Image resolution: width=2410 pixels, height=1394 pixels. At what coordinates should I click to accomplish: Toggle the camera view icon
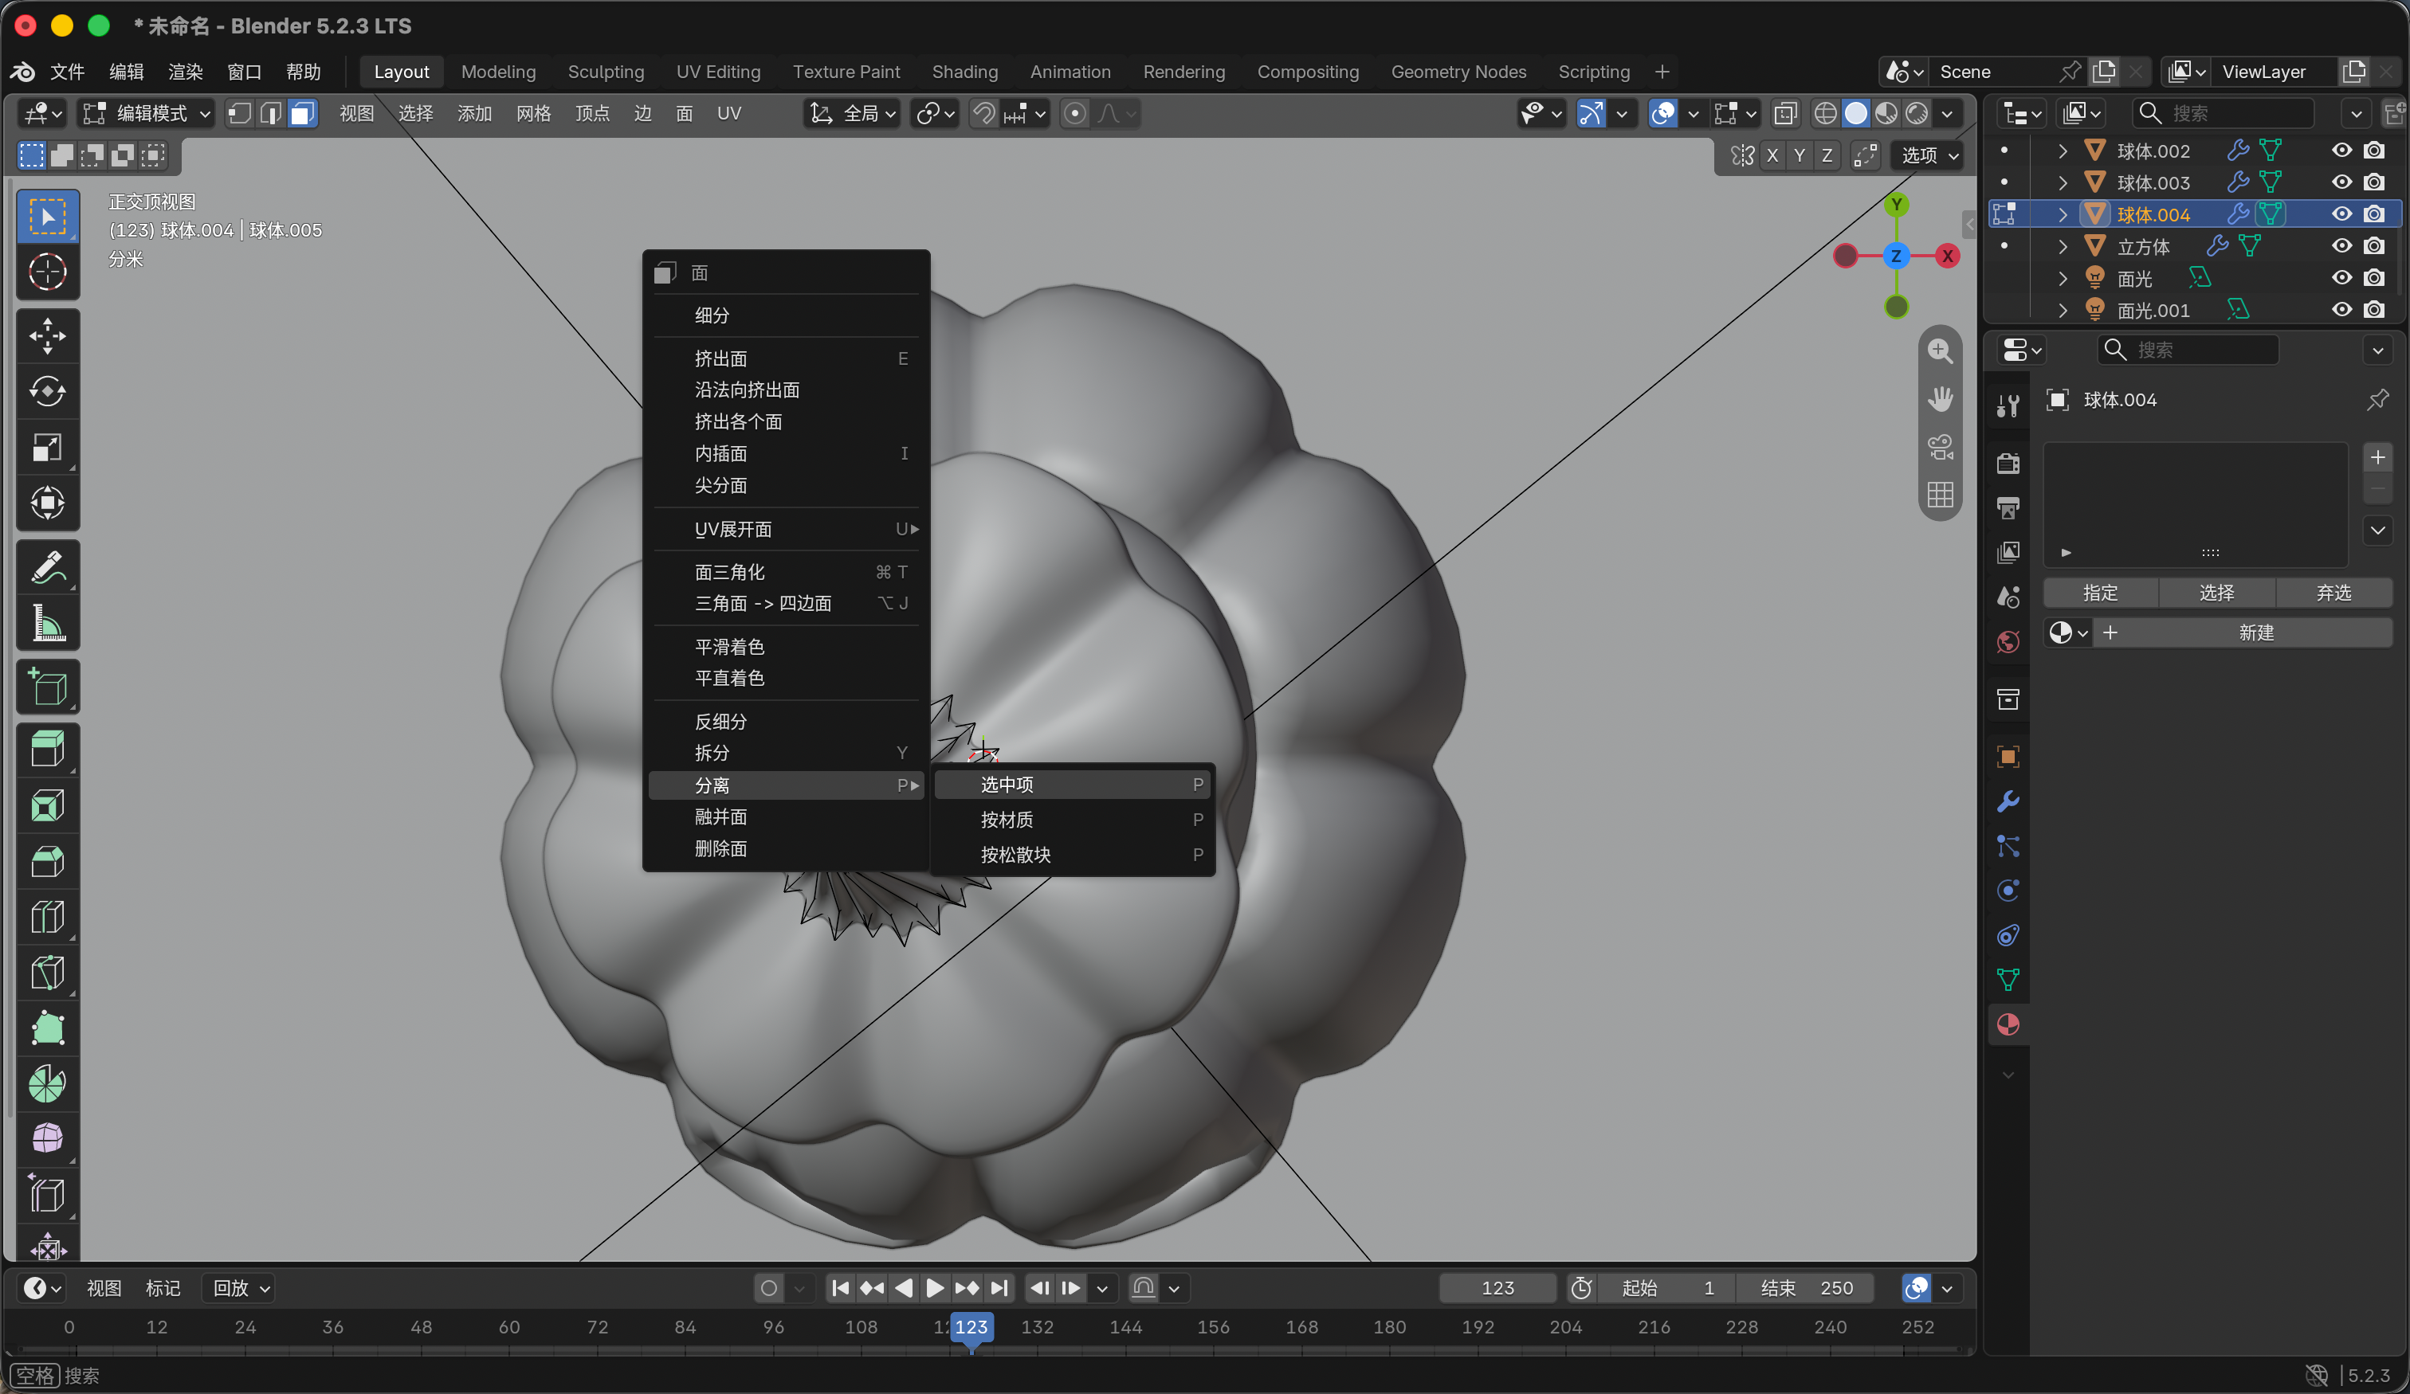pyautogui.click(x=1941, y=447)
